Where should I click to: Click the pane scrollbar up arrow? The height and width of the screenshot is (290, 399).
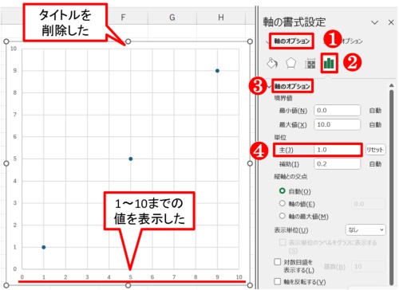pos(391,85)
